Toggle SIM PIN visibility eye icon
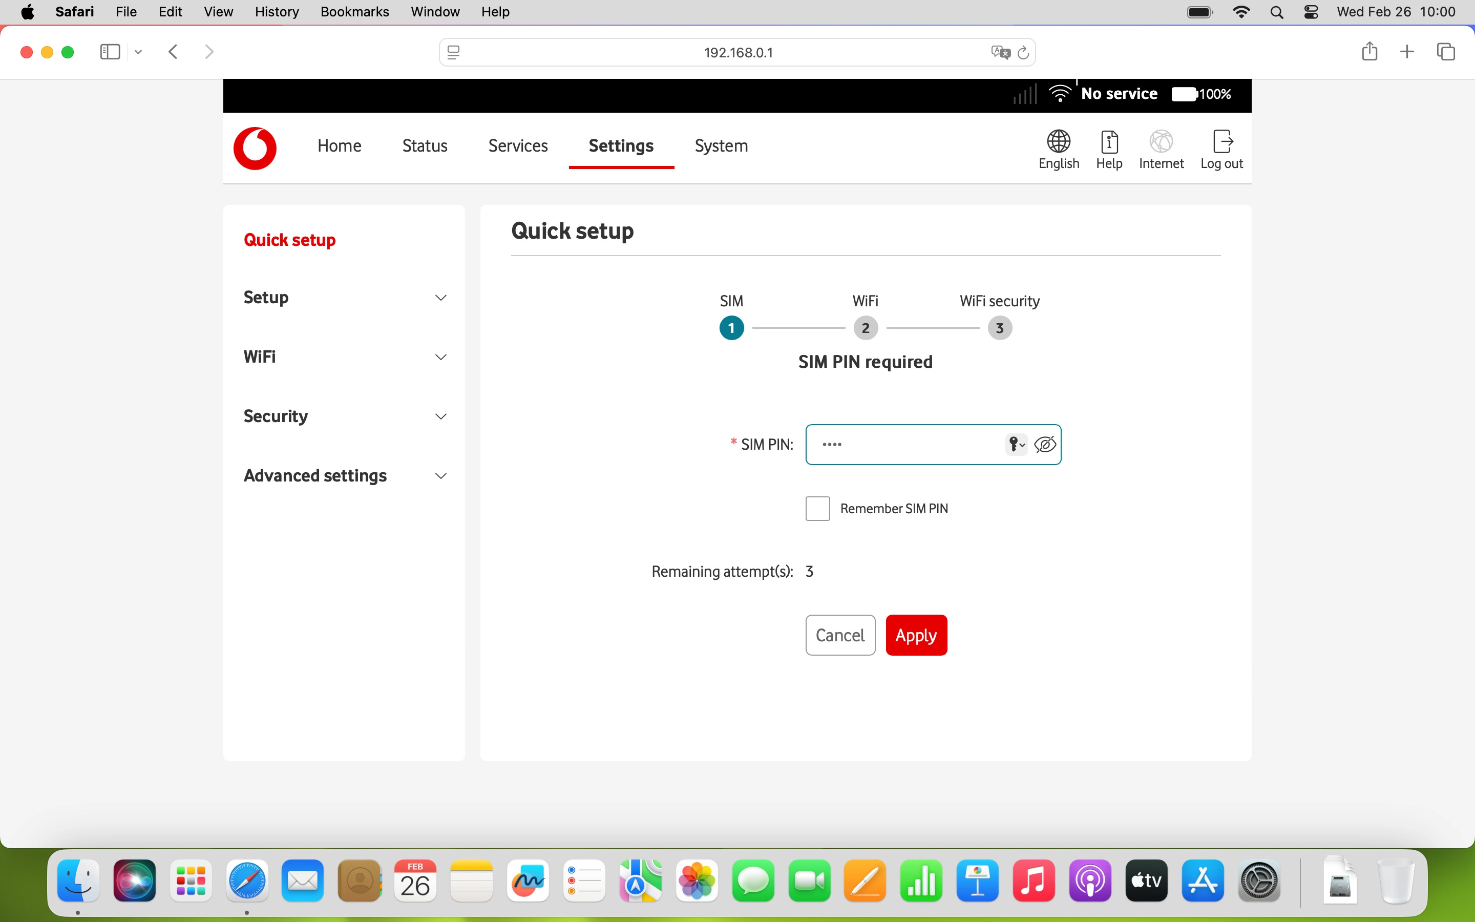 pyautogui.click(x=1045, y=445)
